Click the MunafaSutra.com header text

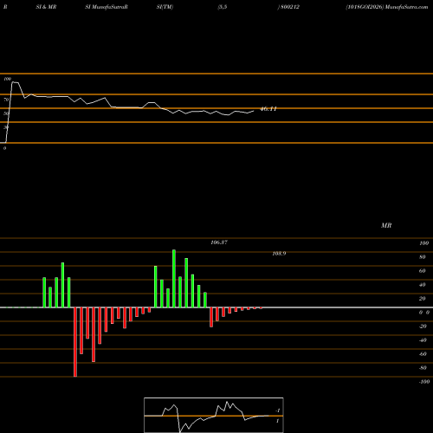[x=407, y=7]
